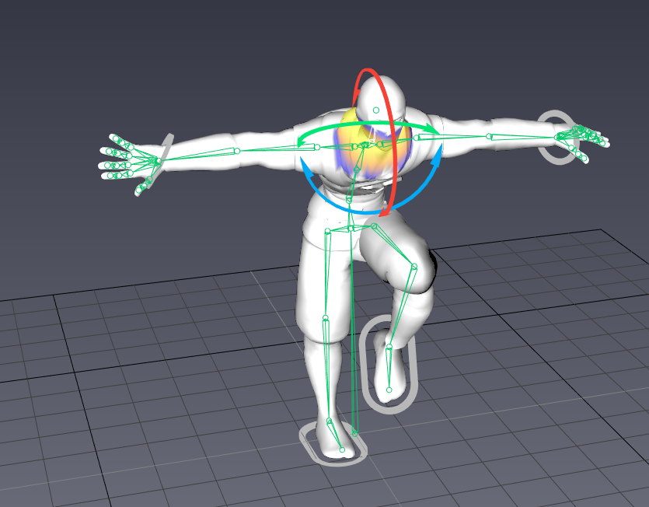Select the toe joint of the raised foot
649x507 pixels.
(x=389, y=390)
